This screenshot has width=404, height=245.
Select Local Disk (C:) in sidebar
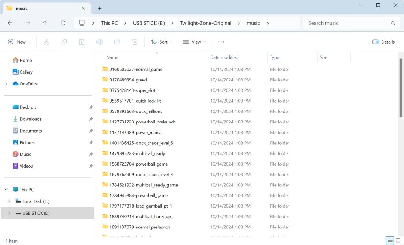36,201
